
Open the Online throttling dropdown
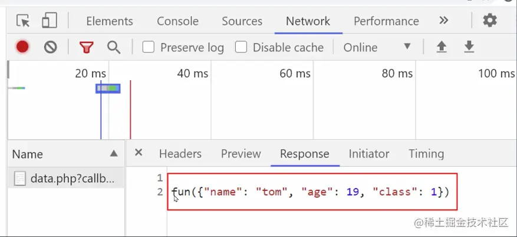click(x=377, y=47)
